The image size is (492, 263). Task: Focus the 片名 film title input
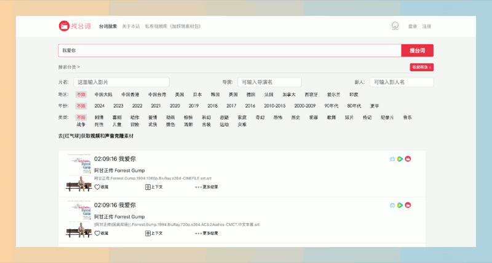tap(121, 82)
